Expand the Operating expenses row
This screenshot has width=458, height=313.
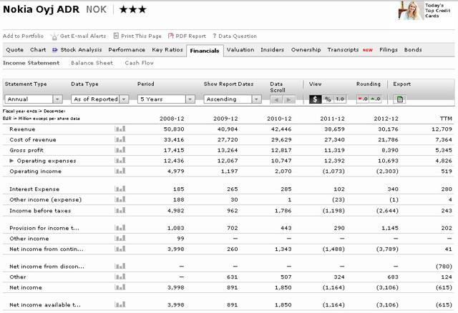pyautogui.click(x=11, y=161)
